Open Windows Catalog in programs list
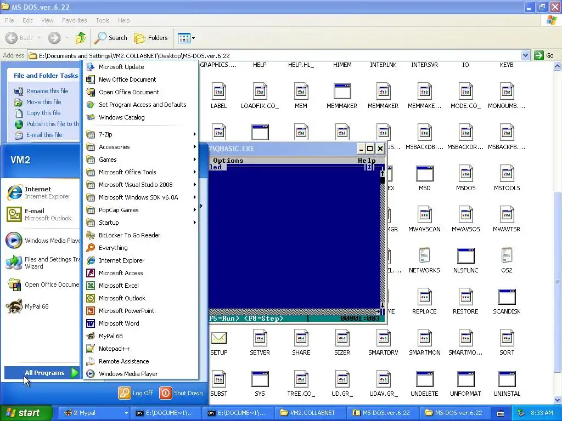This screenshot has height=421, width=562. (140, 117)
